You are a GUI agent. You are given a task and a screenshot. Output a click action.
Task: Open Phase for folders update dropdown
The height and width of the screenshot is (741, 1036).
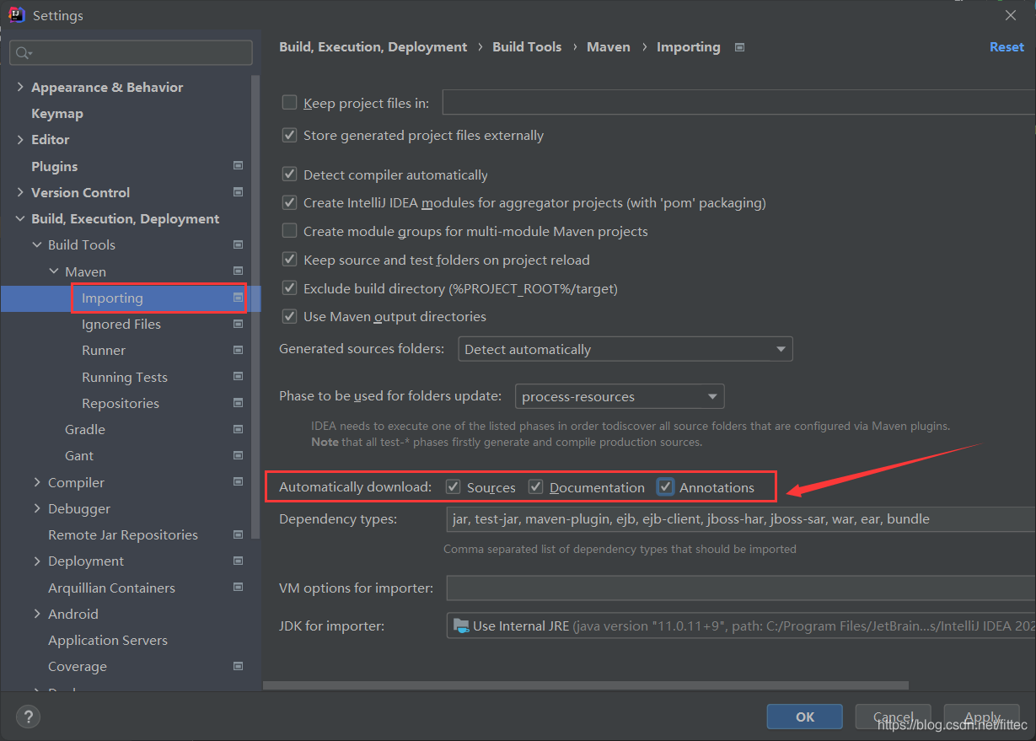[620, 396]
